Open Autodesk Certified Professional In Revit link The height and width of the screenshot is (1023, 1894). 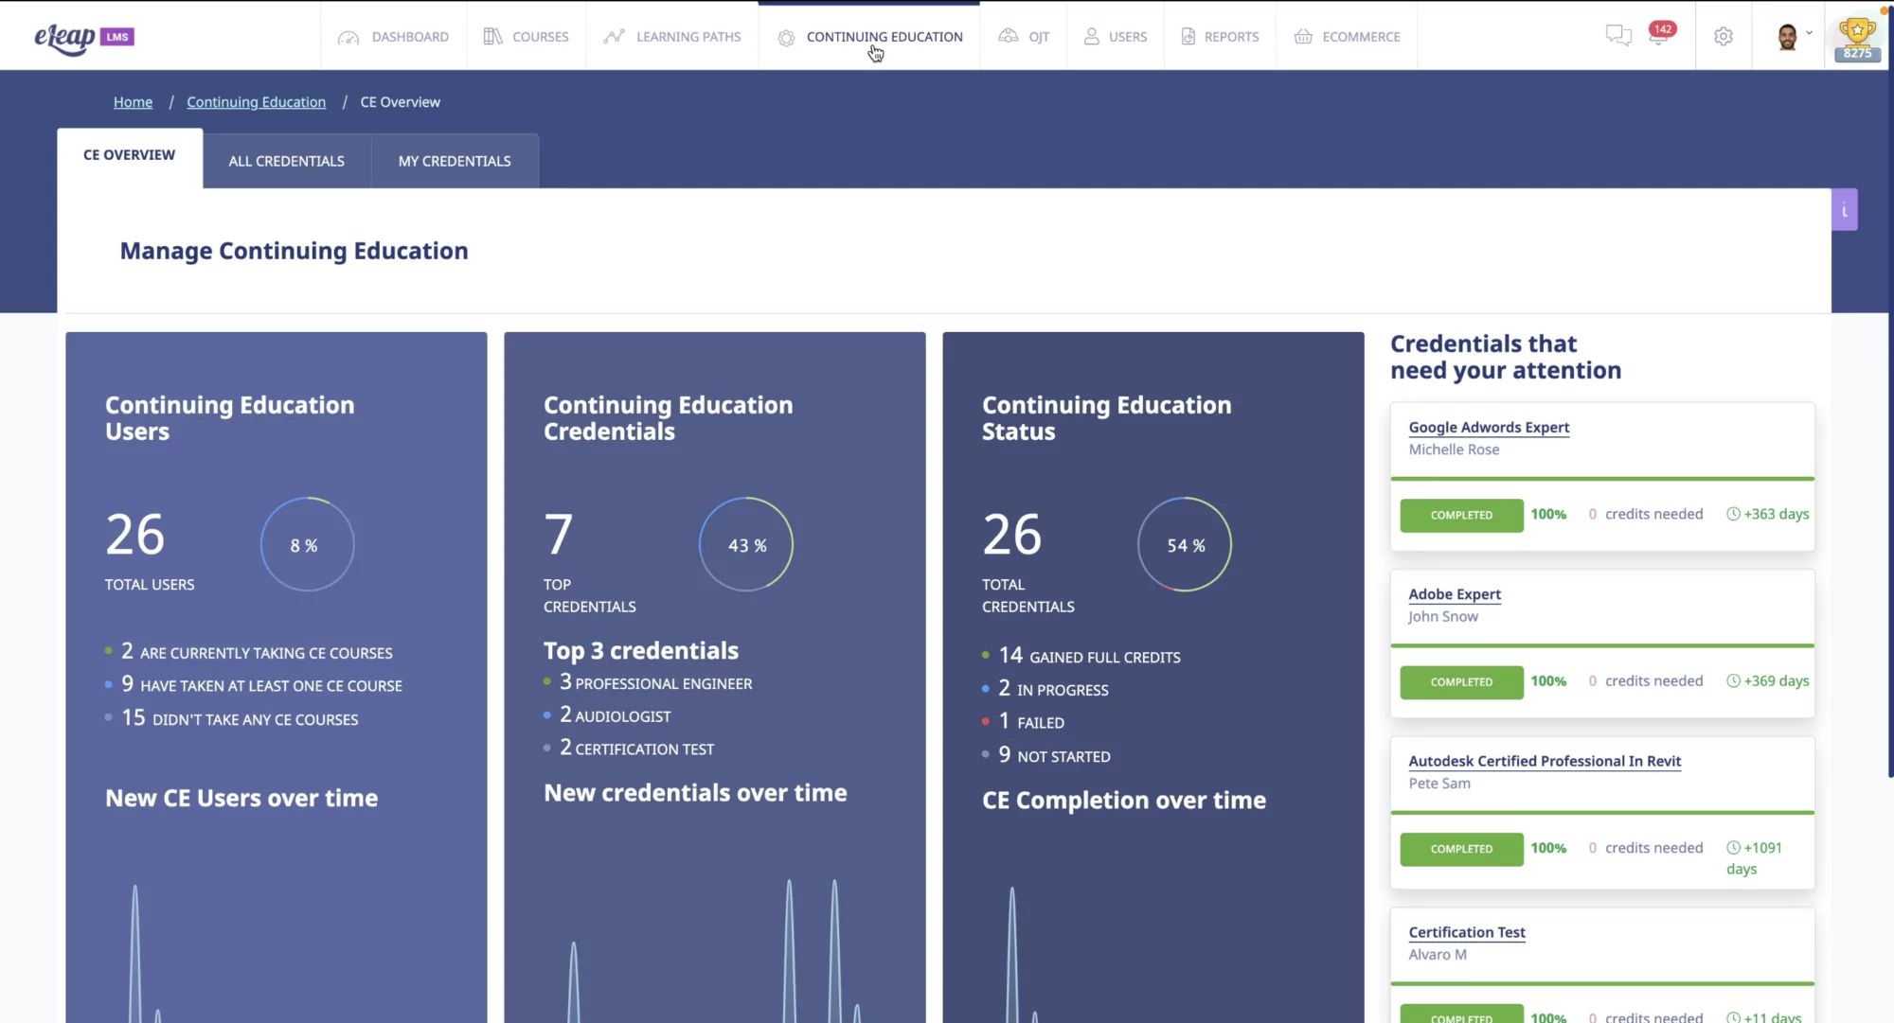(1545, 761)
